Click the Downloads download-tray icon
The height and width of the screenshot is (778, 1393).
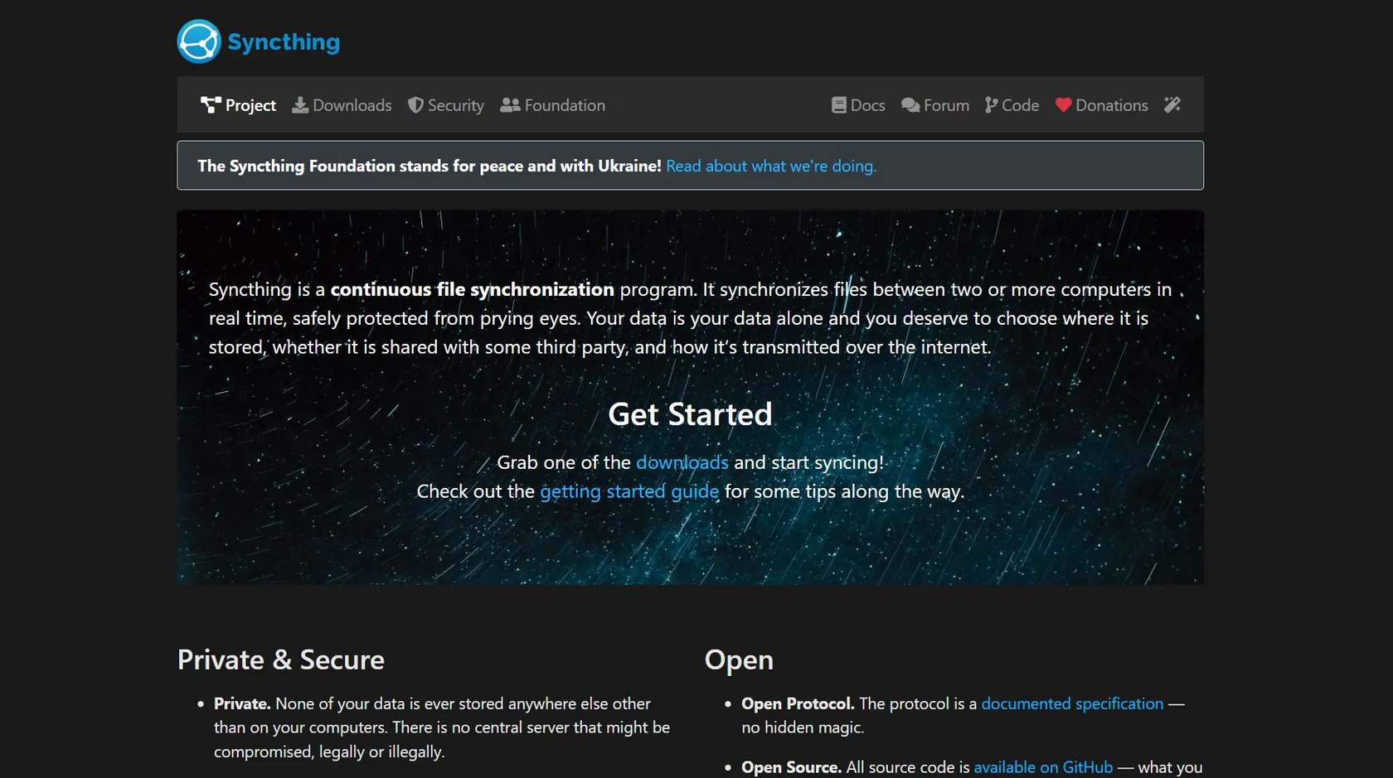coord(300,105)
